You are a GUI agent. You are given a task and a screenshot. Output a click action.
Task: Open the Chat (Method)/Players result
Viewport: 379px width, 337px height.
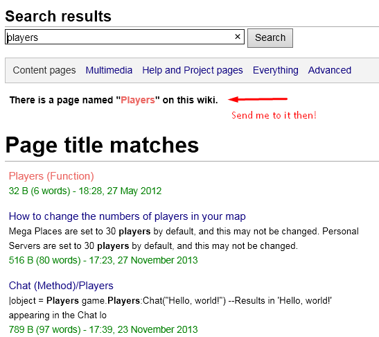coord(61,286)
